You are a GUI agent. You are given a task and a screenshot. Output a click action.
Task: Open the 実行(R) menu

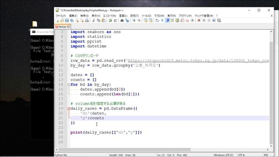click(x=171, y=16)
